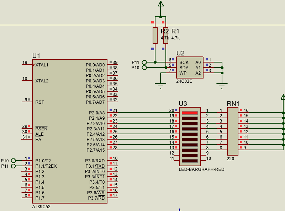Viewport: 285px width, 211px height.
Task: Click the P3.6/WR pin name
Action: coord(96,193)
